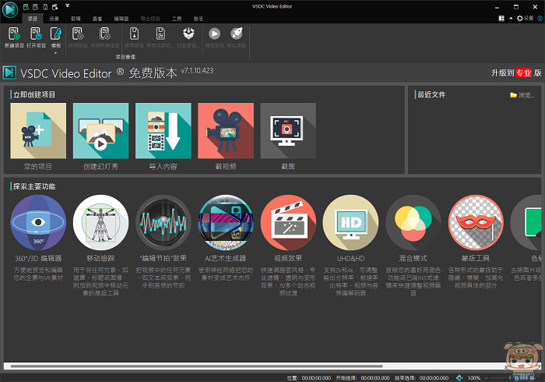Expand the dropdown arrow under 模板
Viewport: 545px width, 382px height.
pyautogui.click(x=55, y=53)
